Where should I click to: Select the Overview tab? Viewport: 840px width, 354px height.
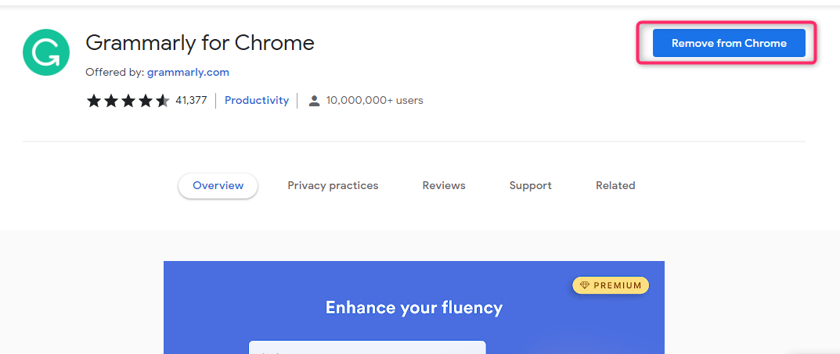(218, 185)
